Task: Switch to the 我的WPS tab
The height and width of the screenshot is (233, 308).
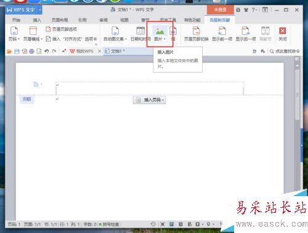Action: pyautogui.click(x=81, y=51)
